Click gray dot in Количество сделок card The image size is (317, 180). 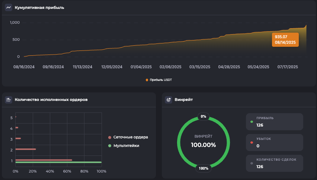(252, 163)
